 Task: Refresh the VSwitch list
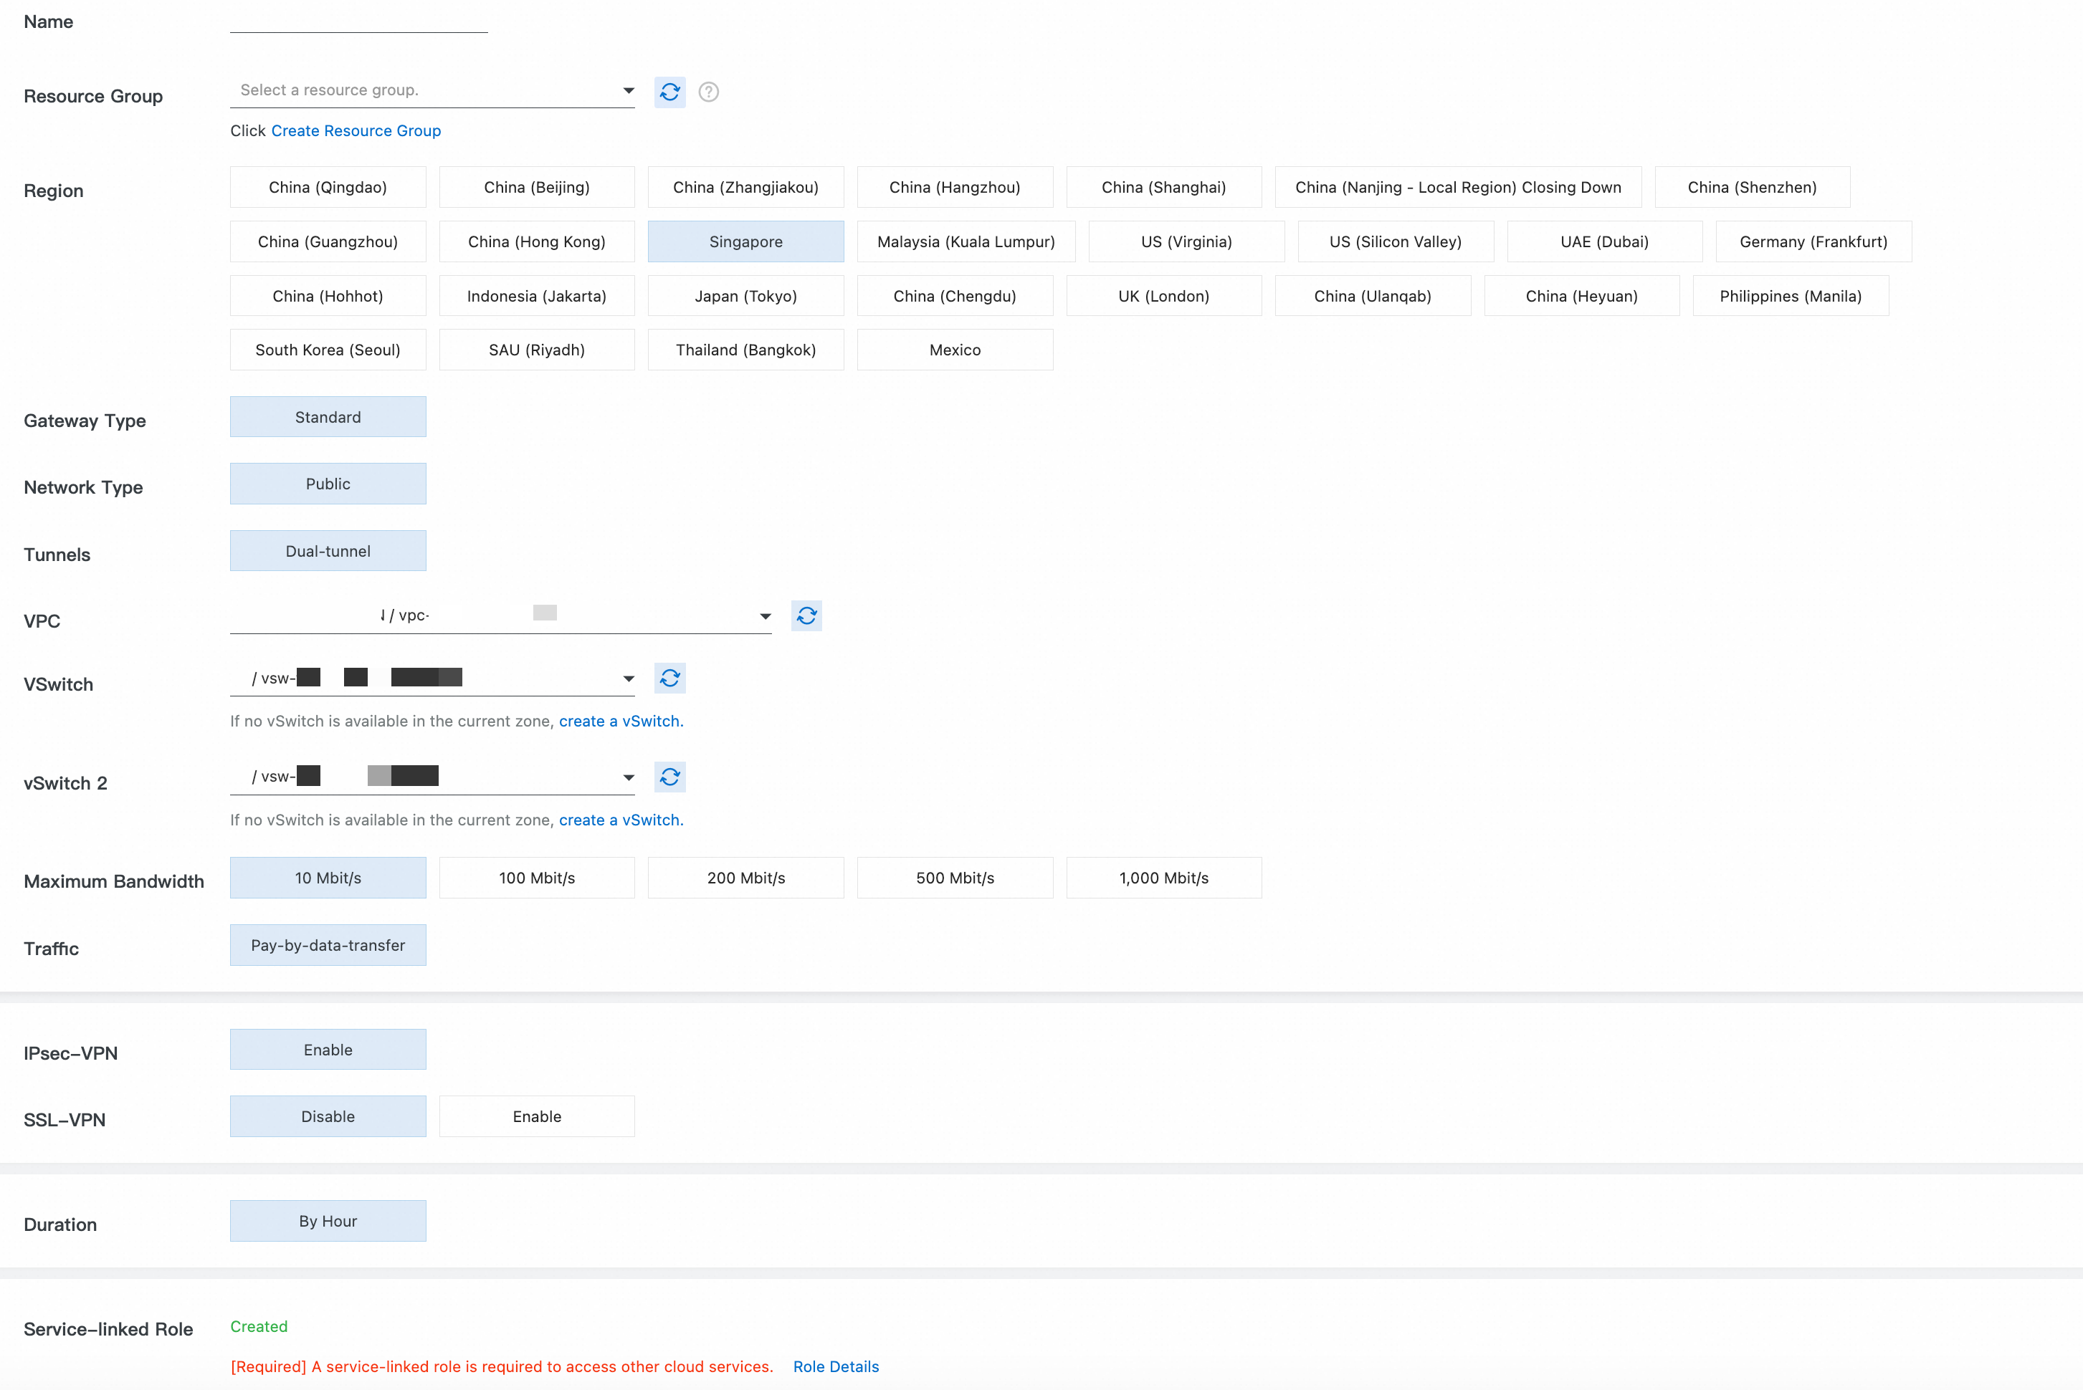click(669, 678)
